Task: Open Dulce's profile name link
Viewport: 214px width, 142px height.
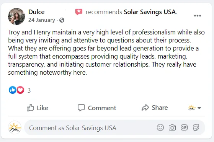Action: coord(36,12)
